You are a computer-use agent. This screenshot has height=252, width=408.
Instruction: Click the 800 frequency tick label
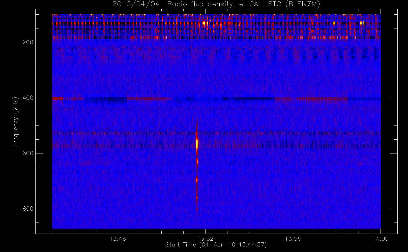[x=28, y=209]
